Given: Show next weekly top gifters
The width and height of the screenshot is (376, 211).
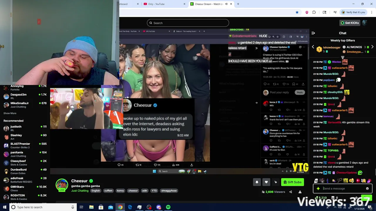Looking at the screenshot, I should [x=372, y=47].
